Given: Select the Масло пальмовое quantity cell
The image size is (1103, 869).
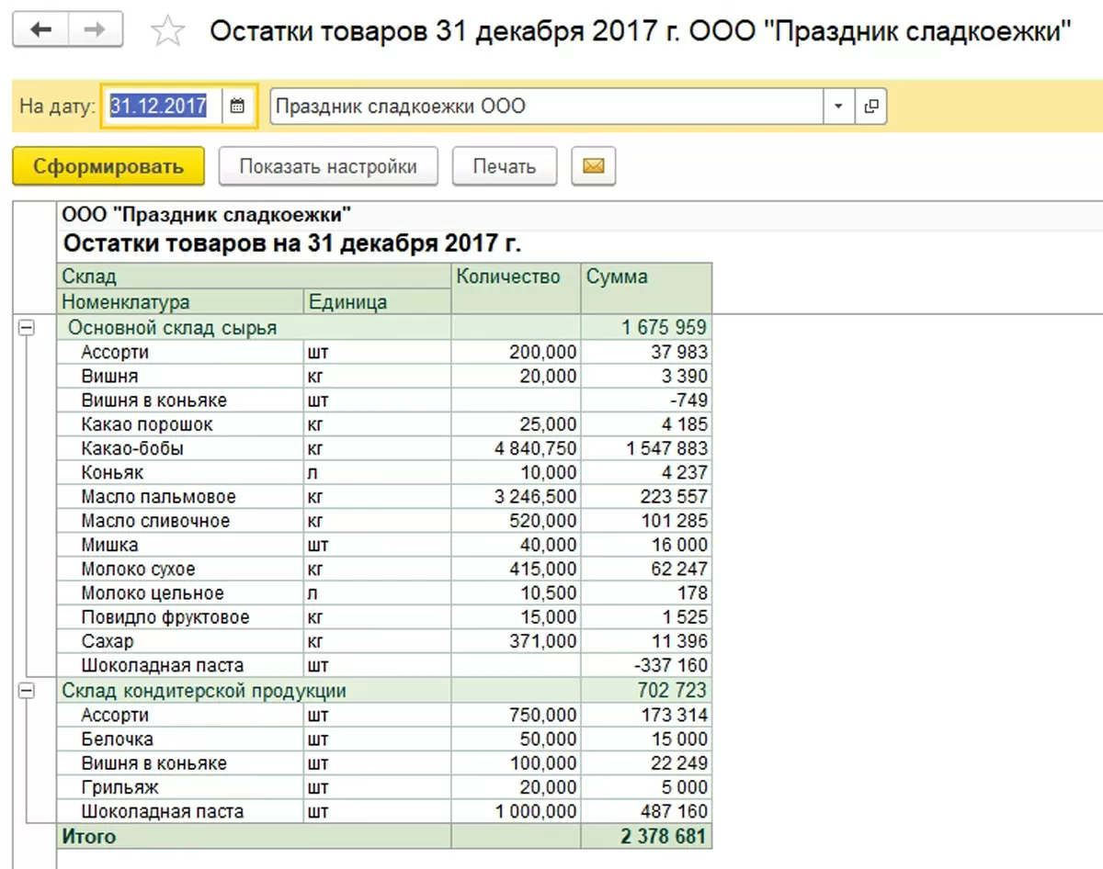Looking at the screenshot, I should coord(515,497).
